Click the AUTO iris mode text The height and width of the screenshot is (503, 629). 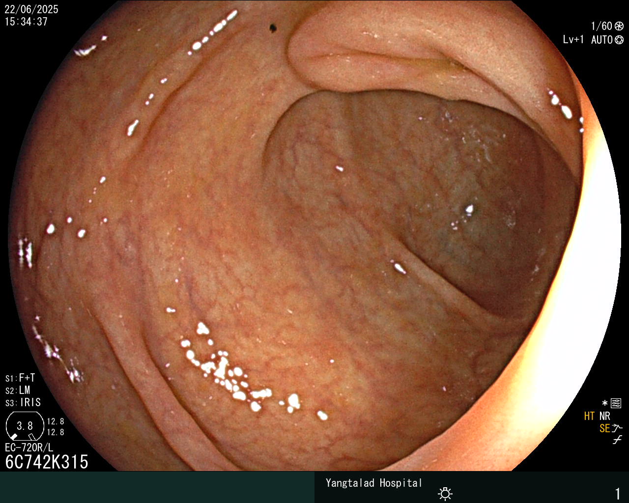coord(602,40)
